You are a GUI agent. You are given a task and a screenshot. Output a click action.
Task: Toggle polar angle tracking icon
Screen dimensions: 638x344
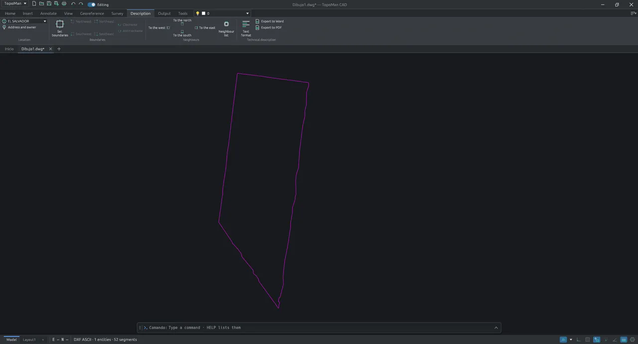click(615, 340)
